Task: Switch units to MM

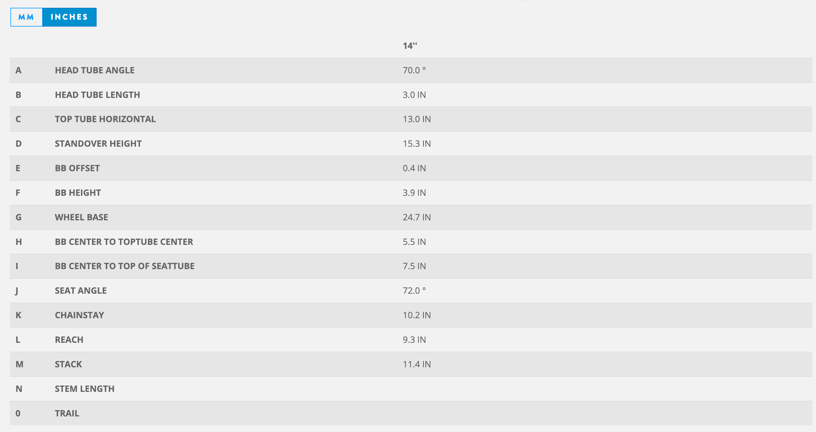Action: pos(26,17)
